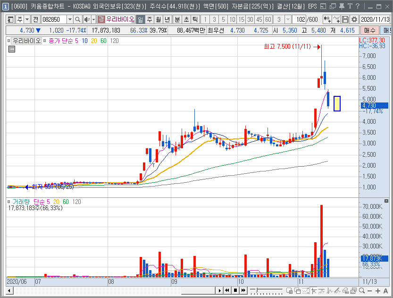Click the window-with-grid layout icon
Screen dimensions: 393x298
coord(289,291)
